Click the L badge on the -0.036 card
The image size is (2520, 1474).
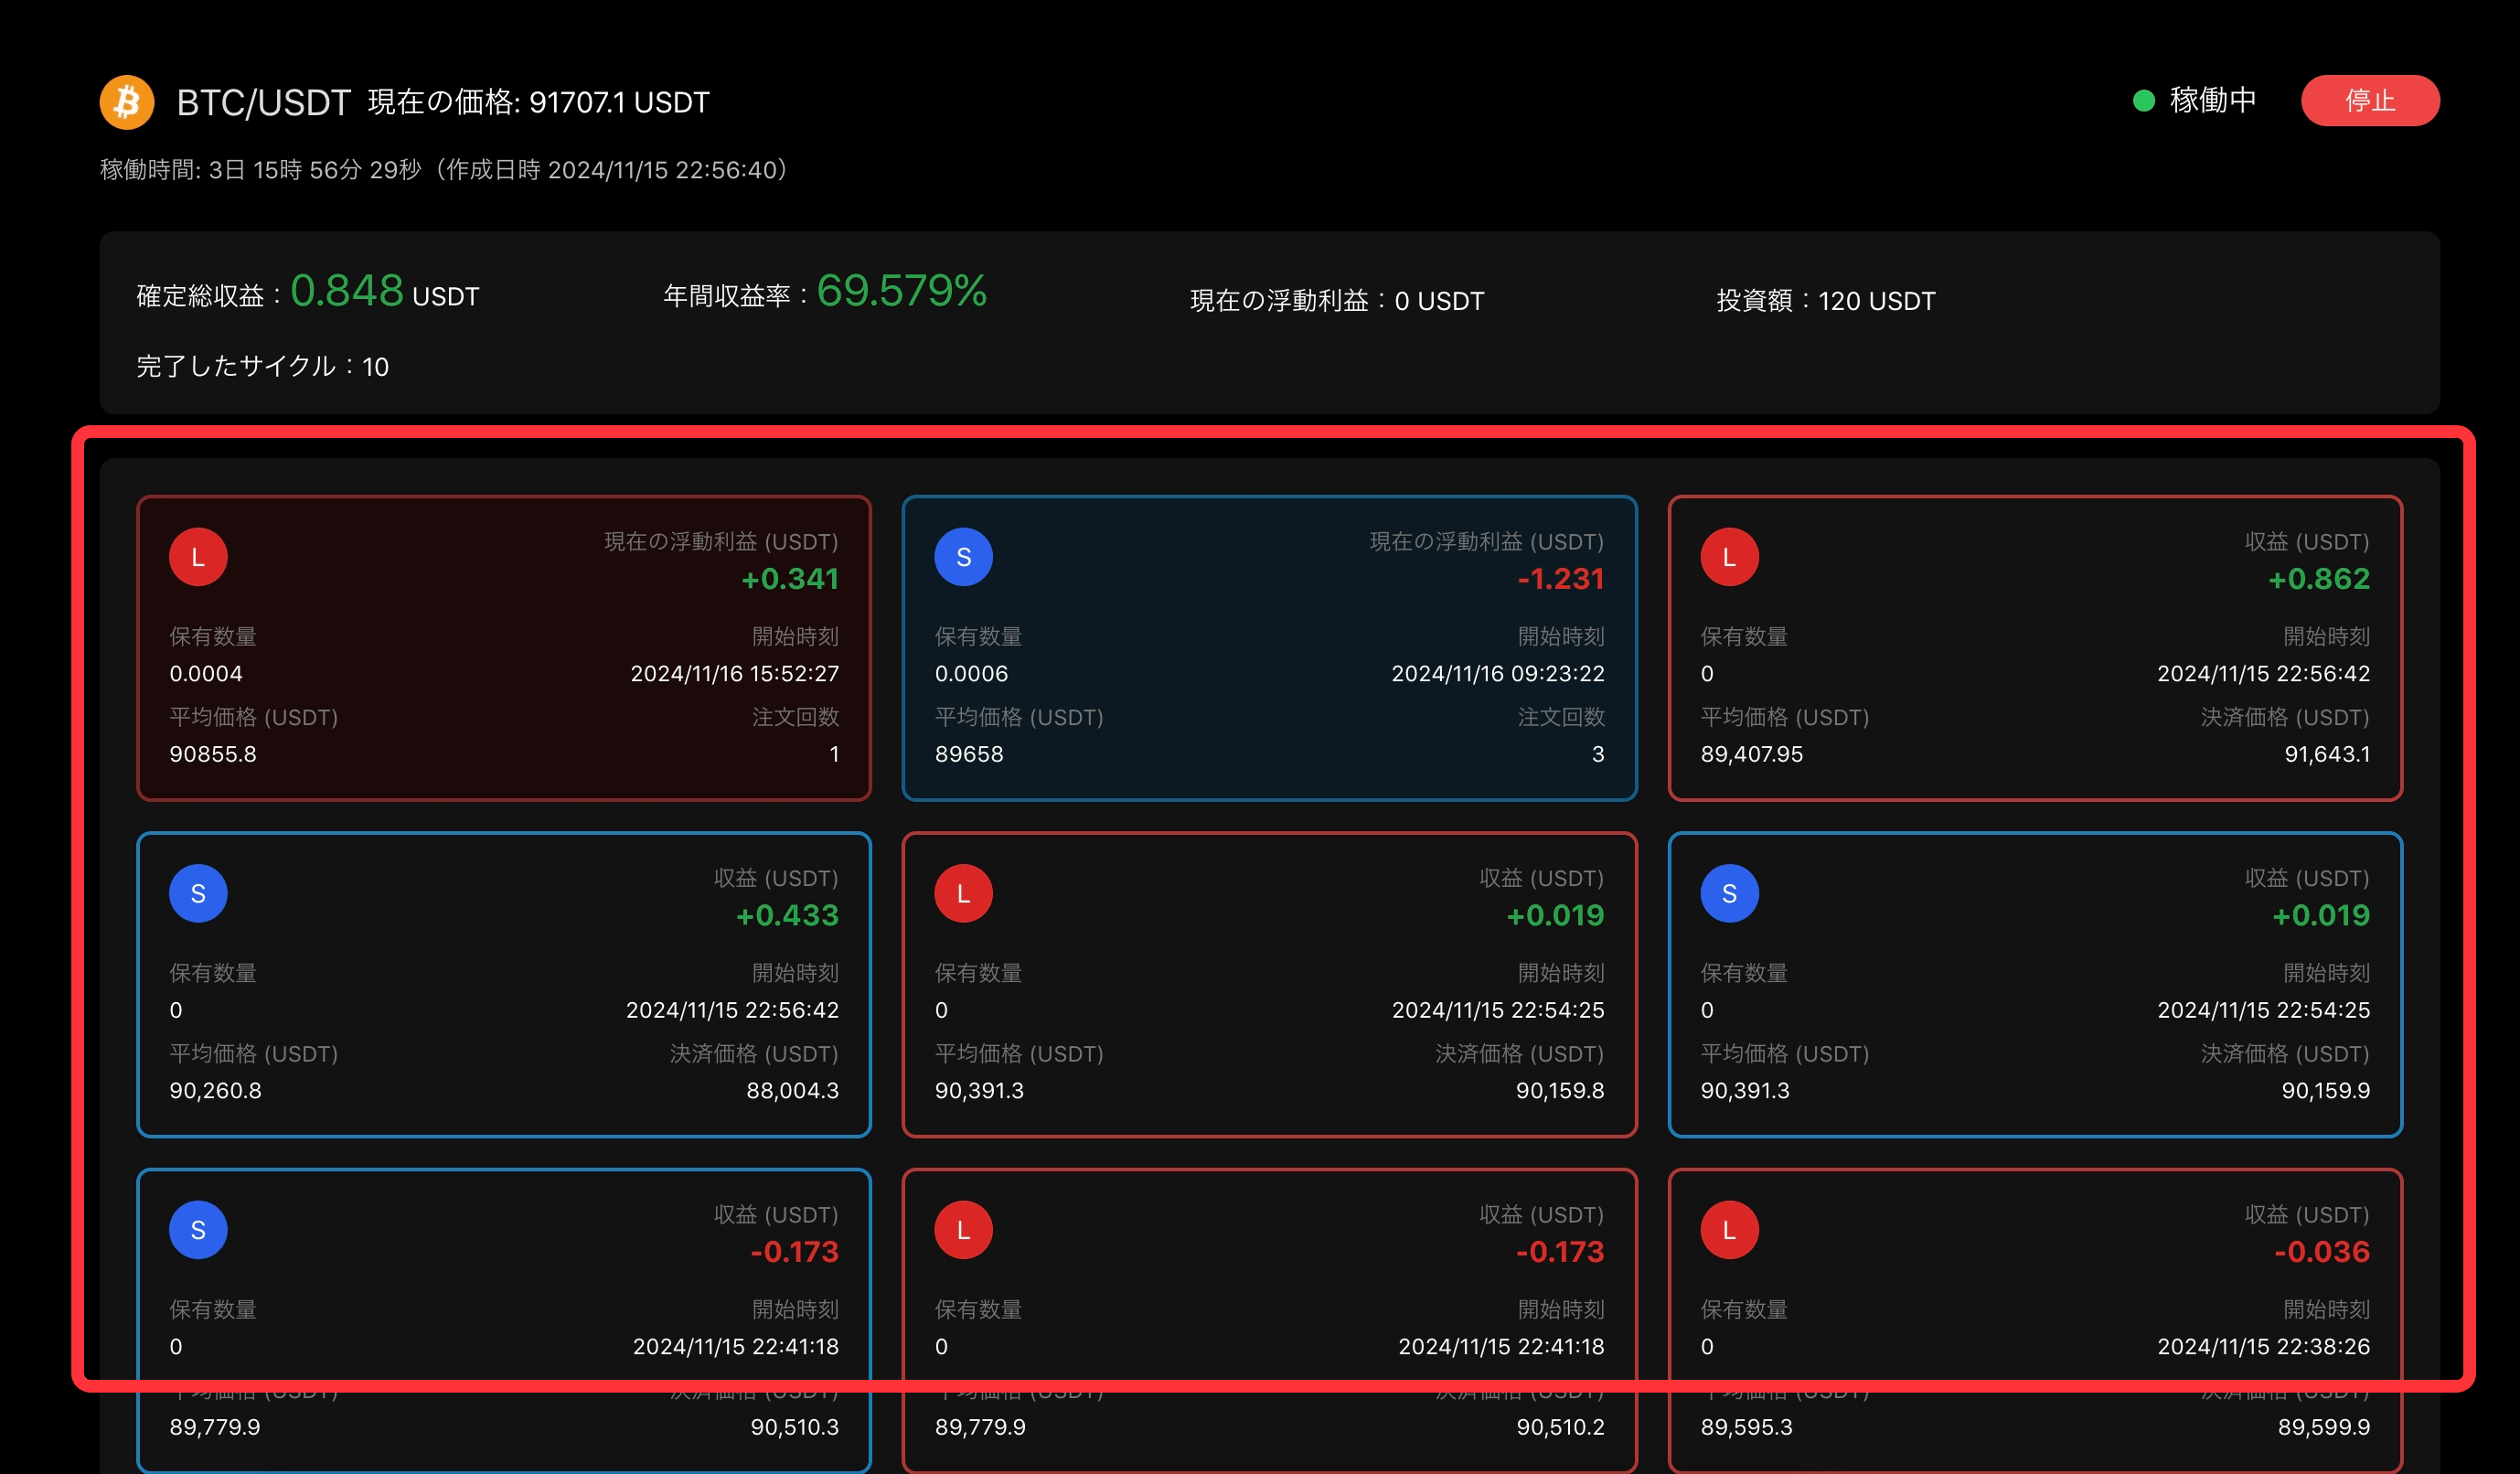(x=1729, y=1230)
